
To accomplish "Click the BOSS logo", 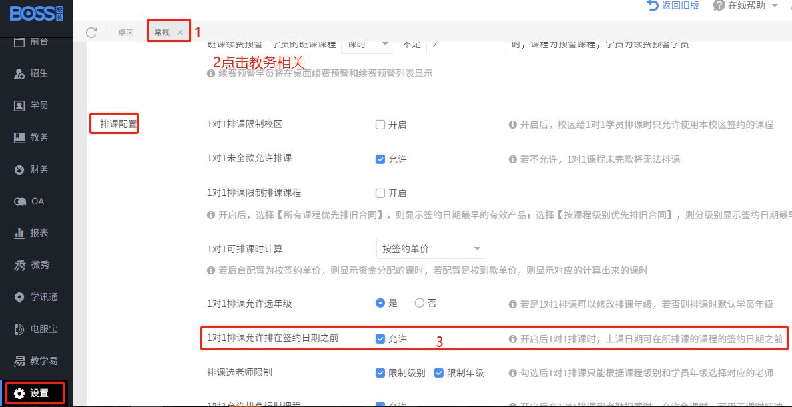I will pyautogui.click(x=36, y=12).
